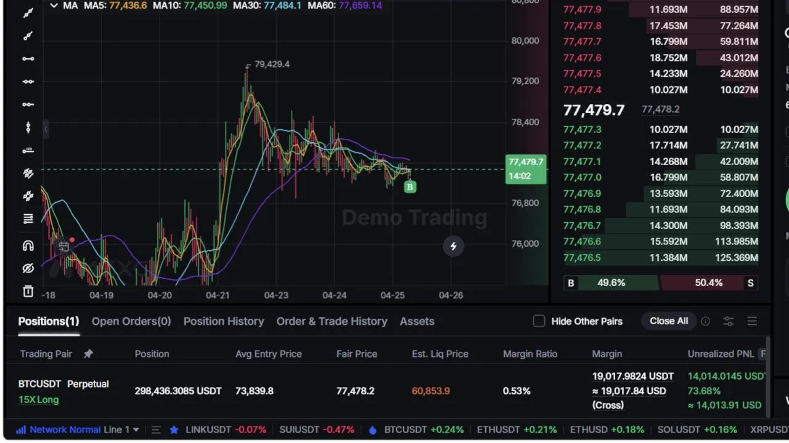The image size is (789, 443).
Task: Toggle hide all drawings eye icon
Action: coord(28,268)
